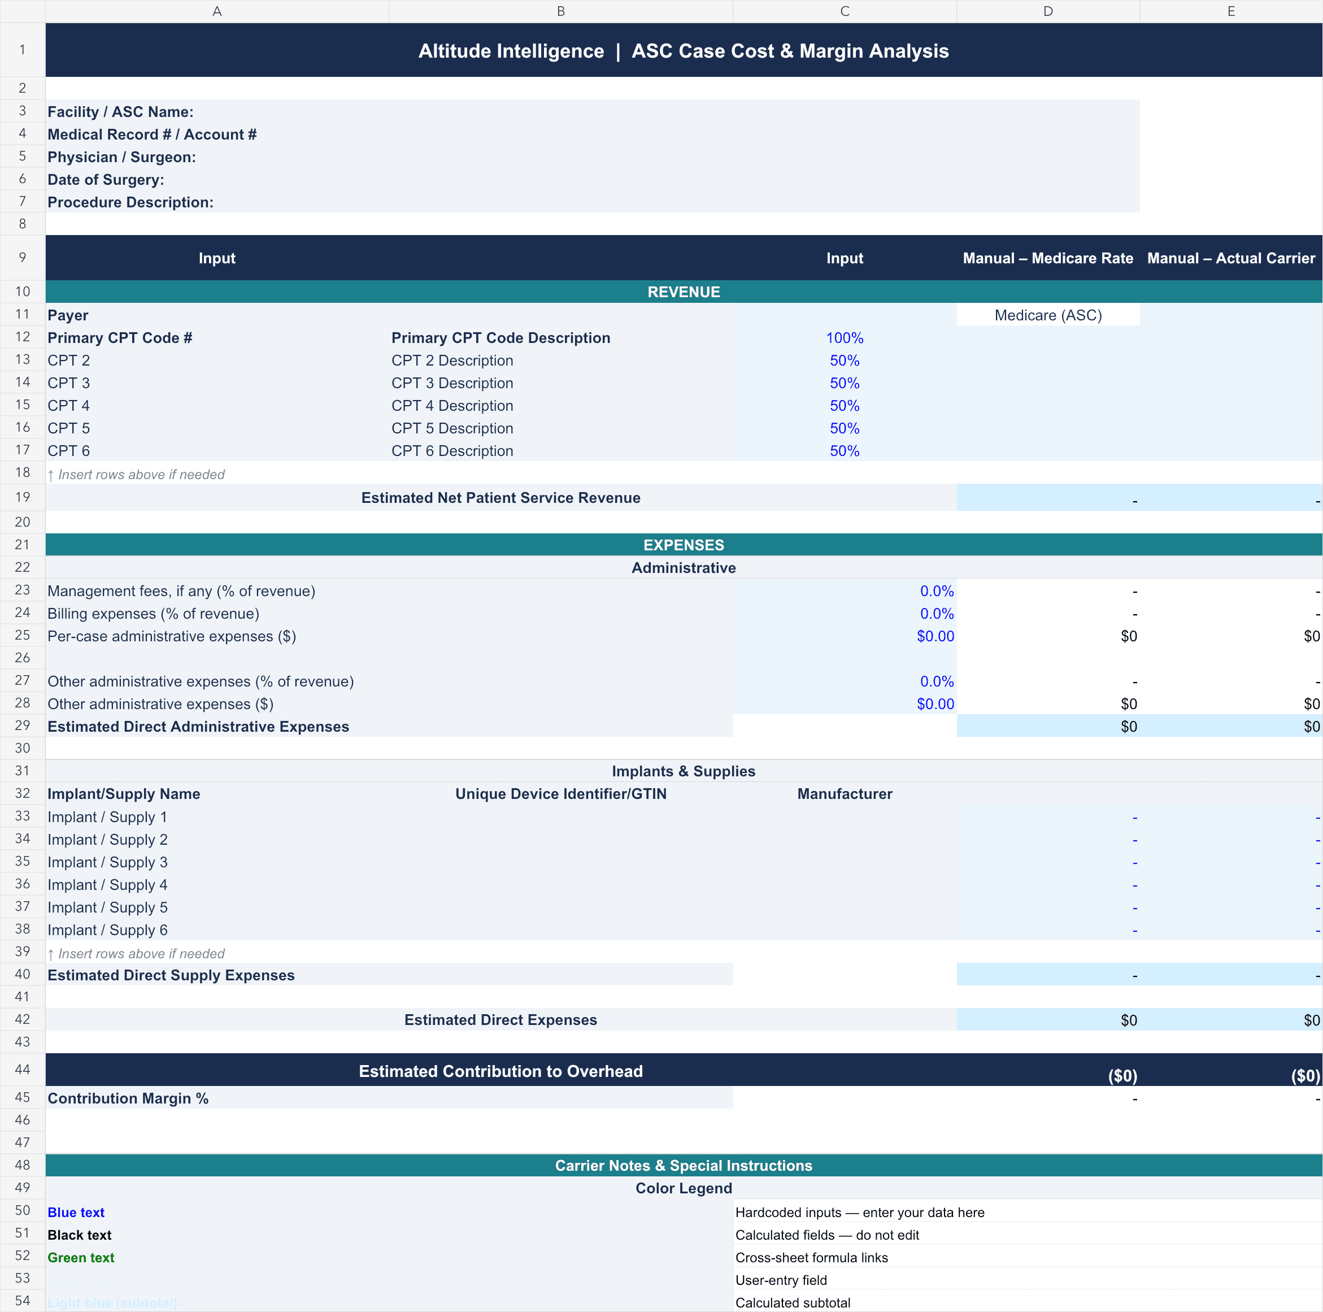
Task: Click the Blue text legend cell
Action: point(389,1212)
